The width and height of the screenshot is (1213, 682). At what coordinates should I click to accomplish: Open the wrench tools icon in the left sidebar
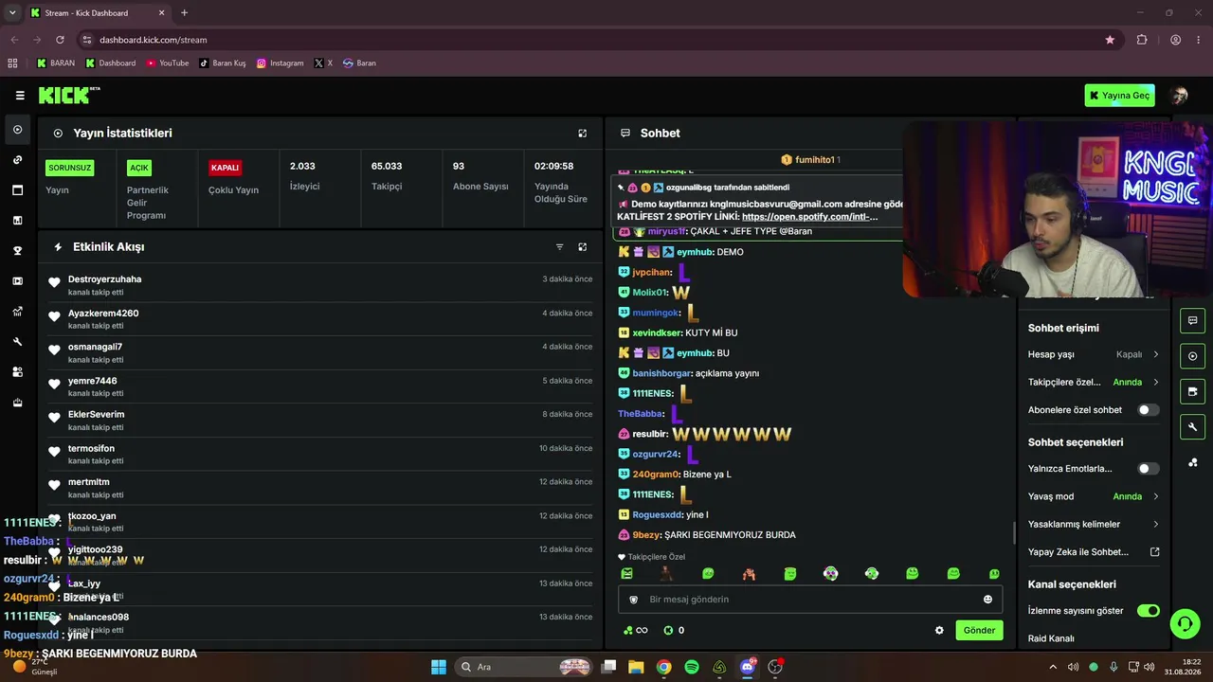pyautogui.click(x=17, y=342)
